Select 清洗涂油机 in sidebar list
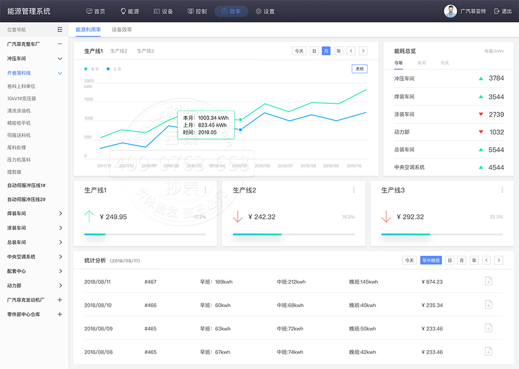 point(19,111)
